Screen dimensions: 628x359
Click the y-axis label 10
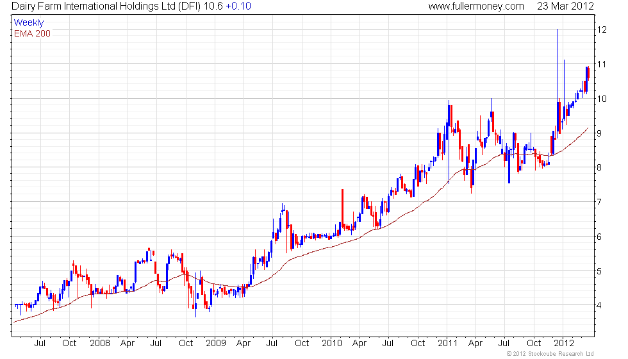coord(602,99)
